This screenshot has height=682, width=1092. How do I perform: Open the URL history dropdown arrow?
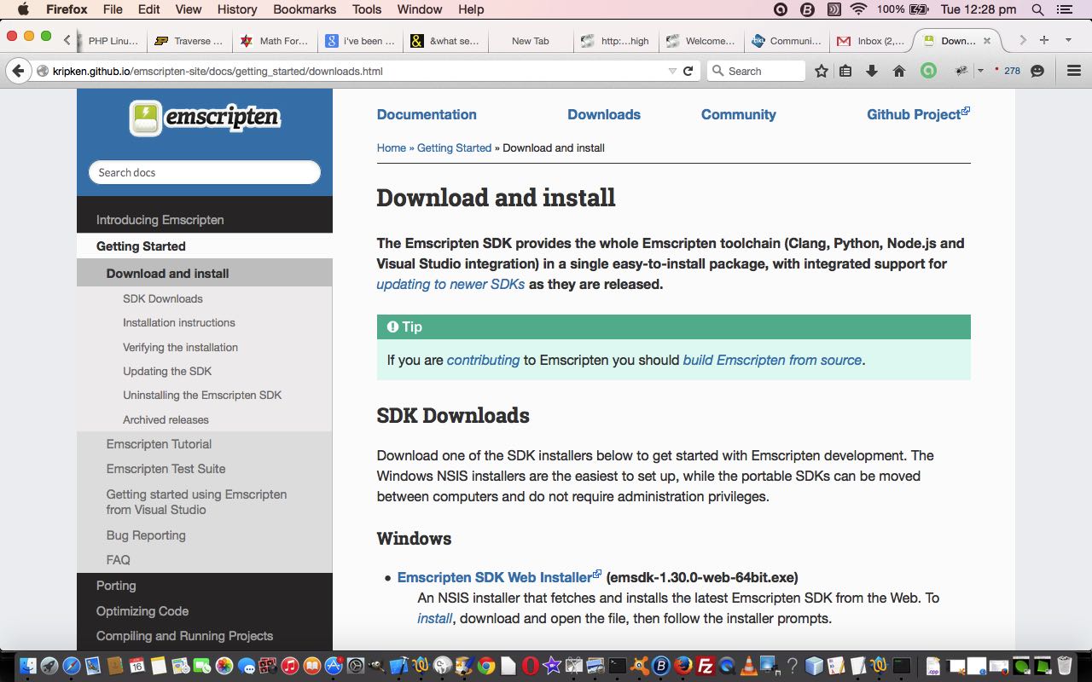pos(672,71)
